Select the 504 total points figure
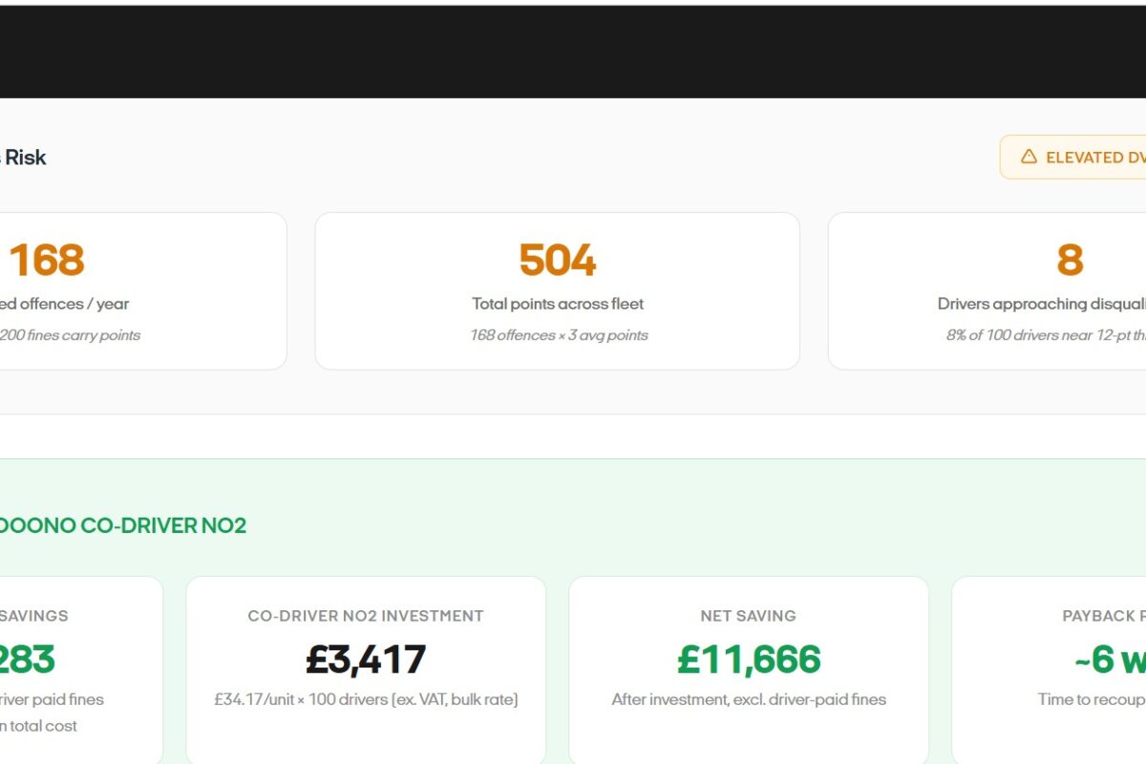The width and height of the screenshot is (1146, 764). (x=557, y=261)
